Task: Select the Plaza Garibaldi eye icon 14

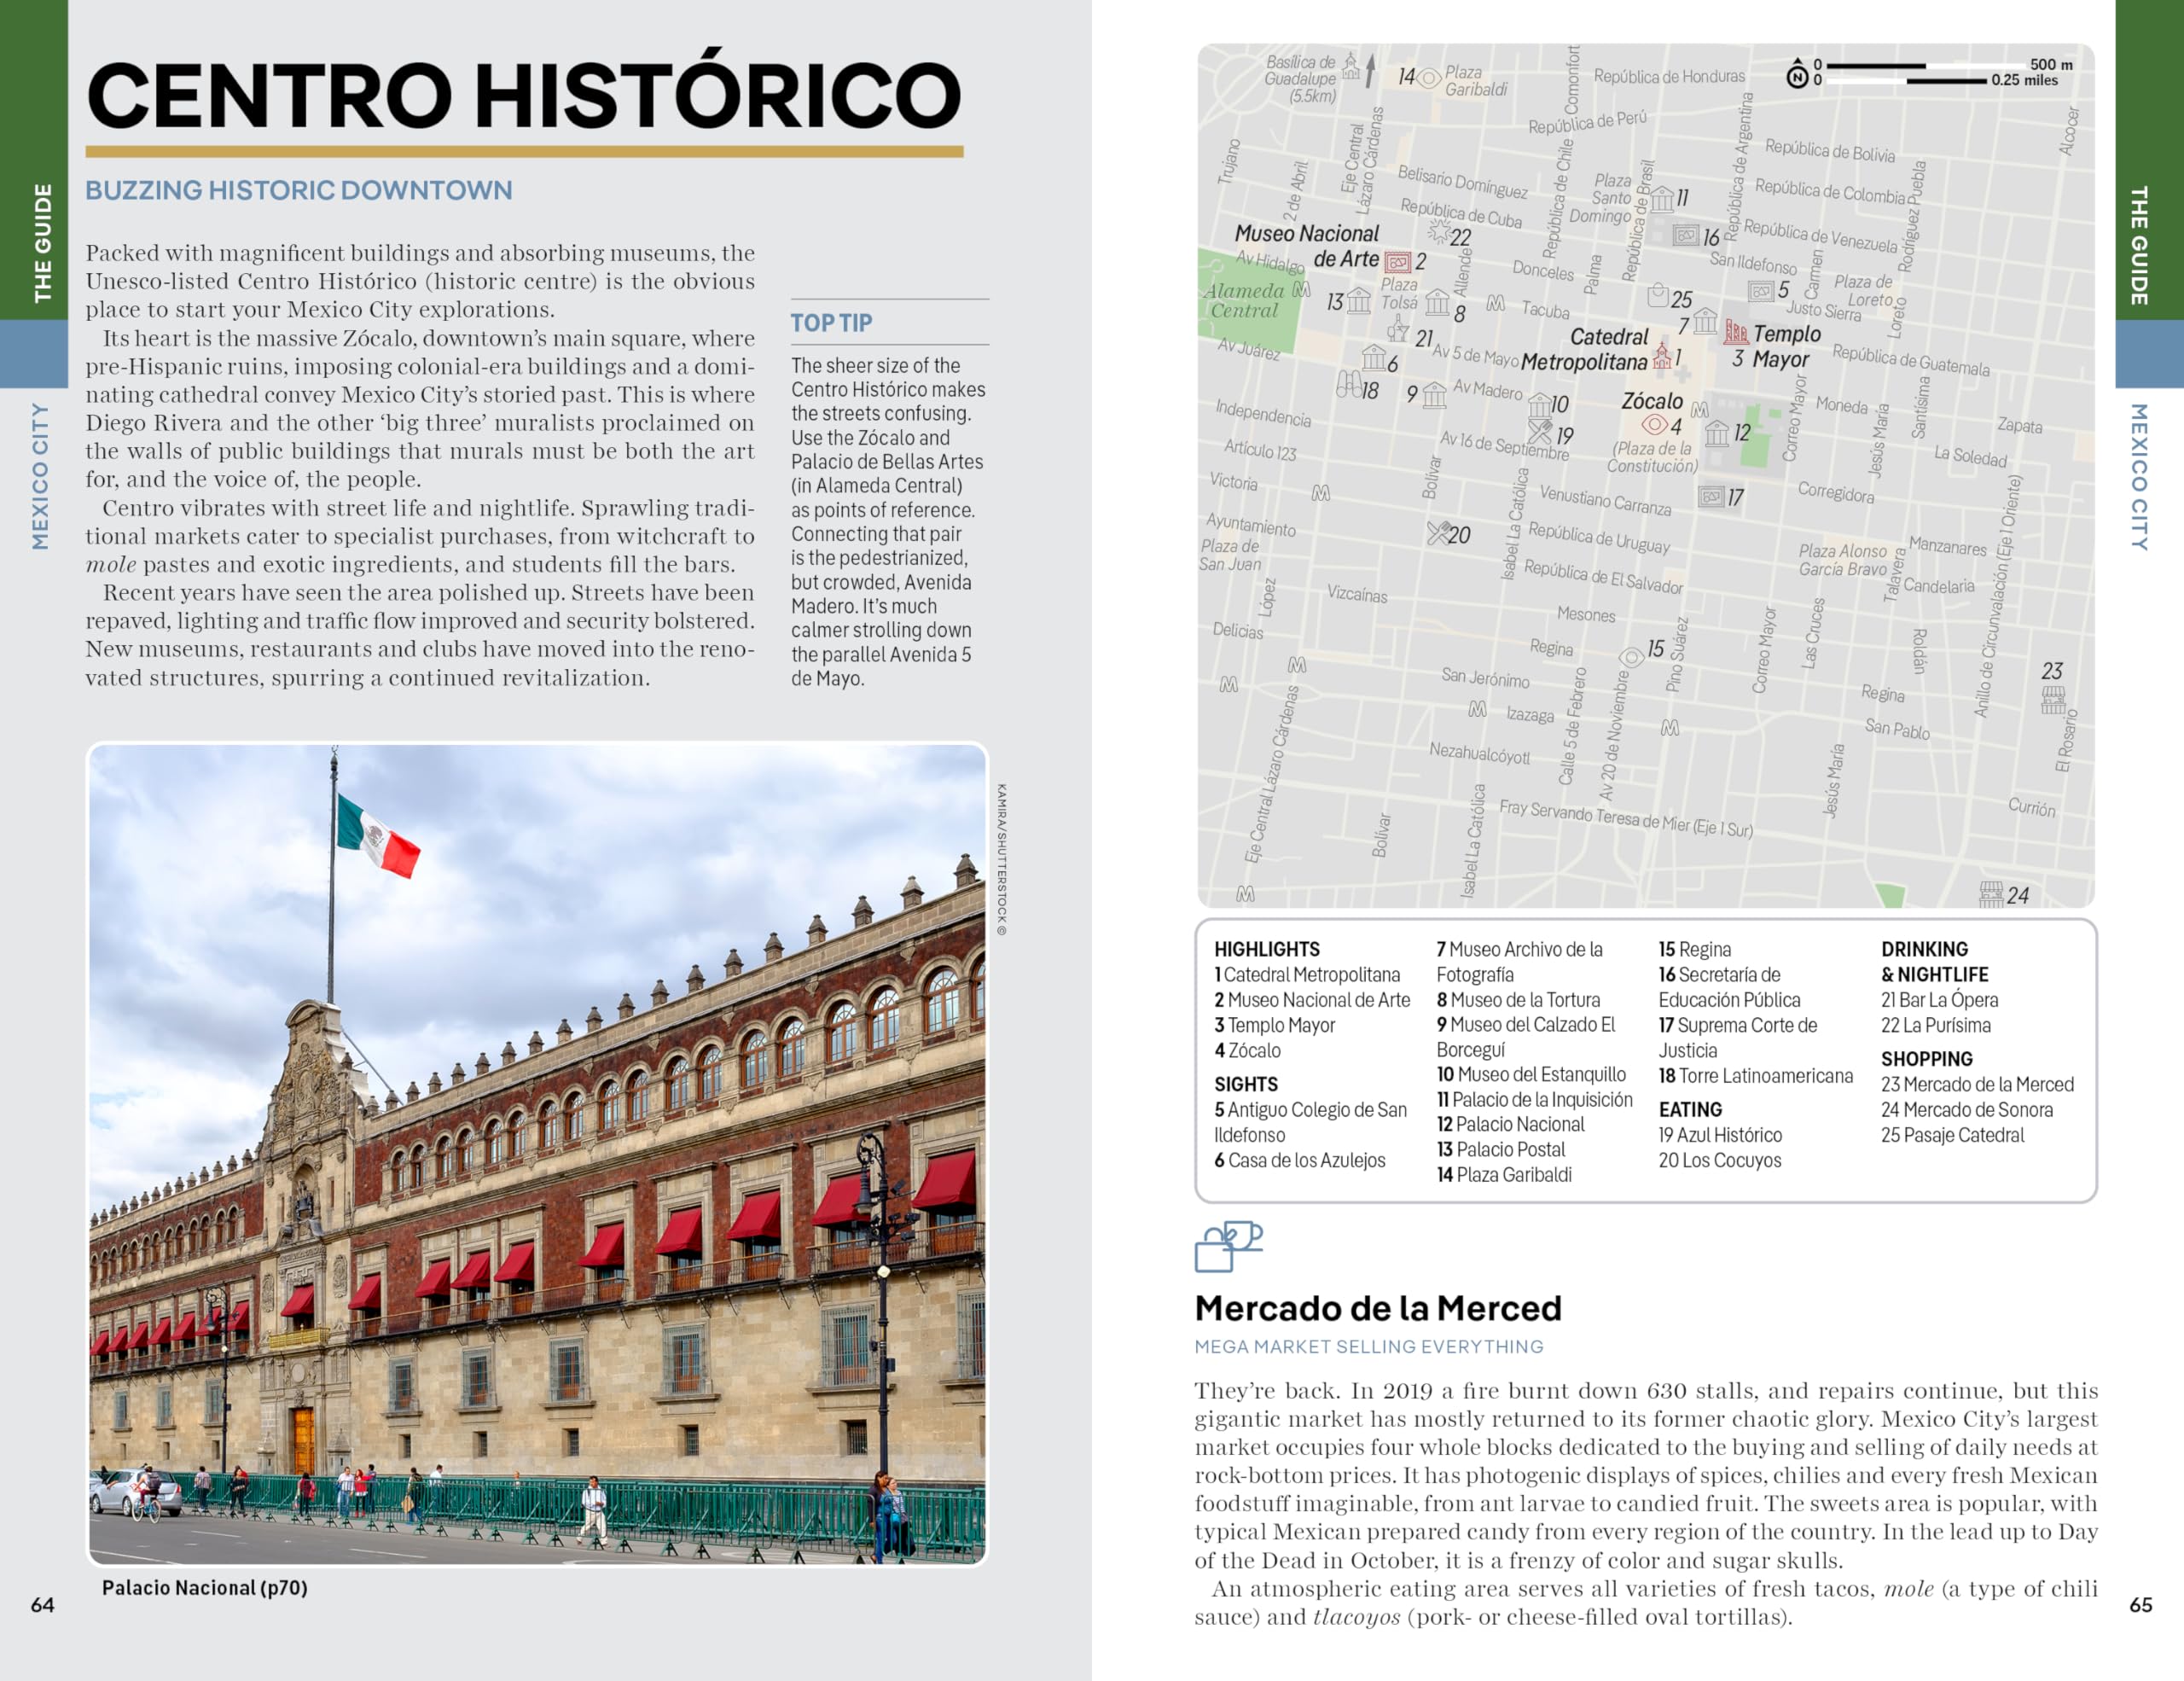Action: coord(1430,78)
